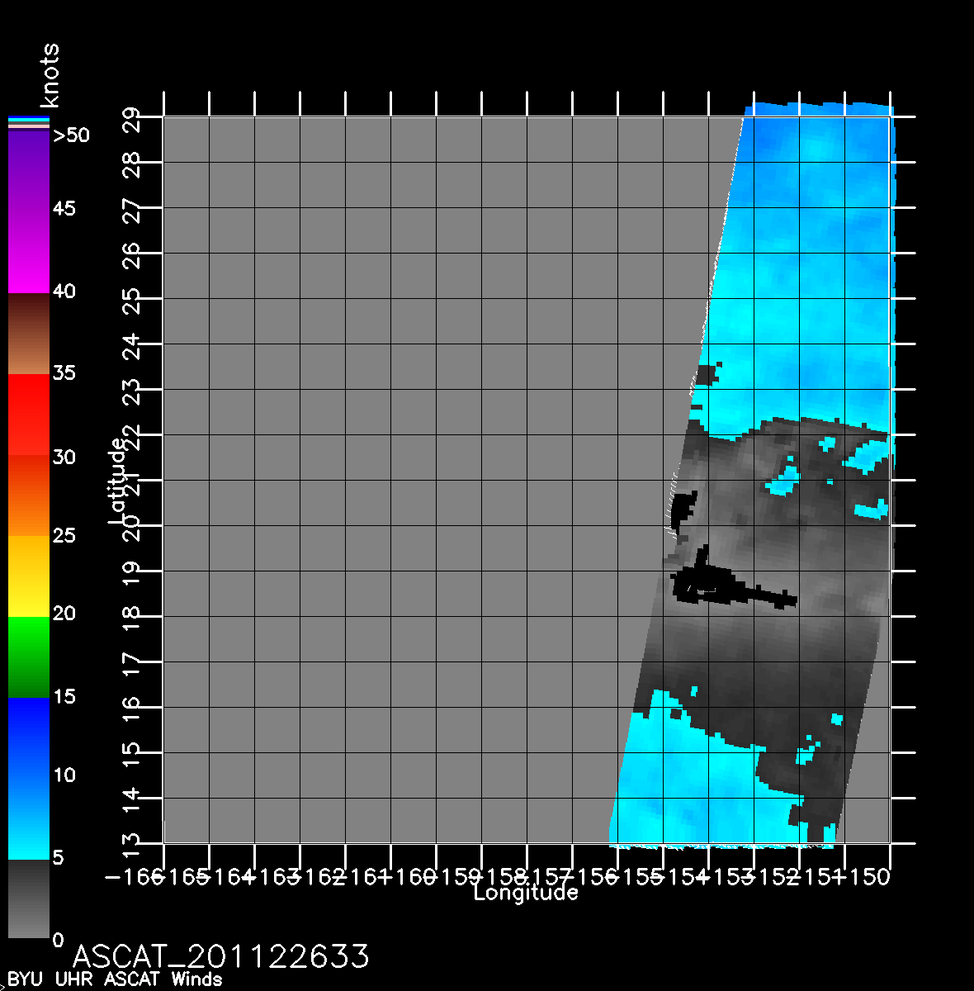Click the 'knots' unit label above the color bar
Screen dimensions: 974x991
point(50,76)
